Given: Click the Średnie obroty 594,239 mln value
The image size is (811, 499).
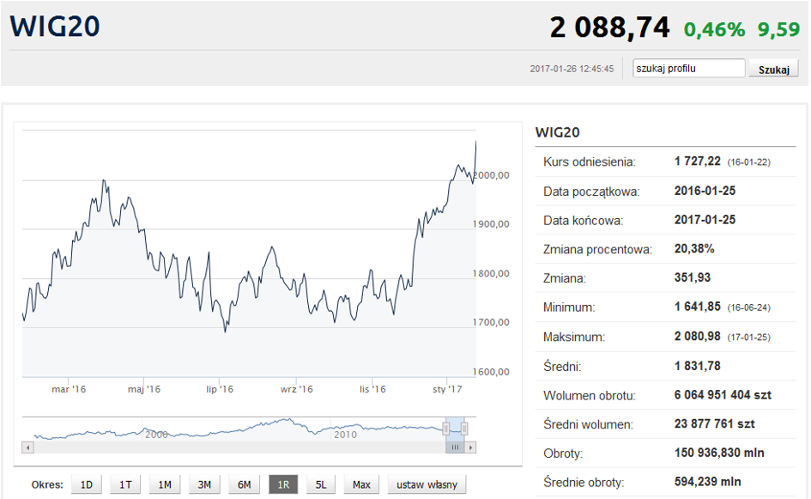Looking at the screenshot, I should (707, 482).
